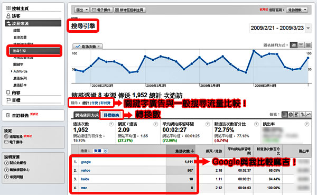Click the 內容 content page icon

coord(8,92)
